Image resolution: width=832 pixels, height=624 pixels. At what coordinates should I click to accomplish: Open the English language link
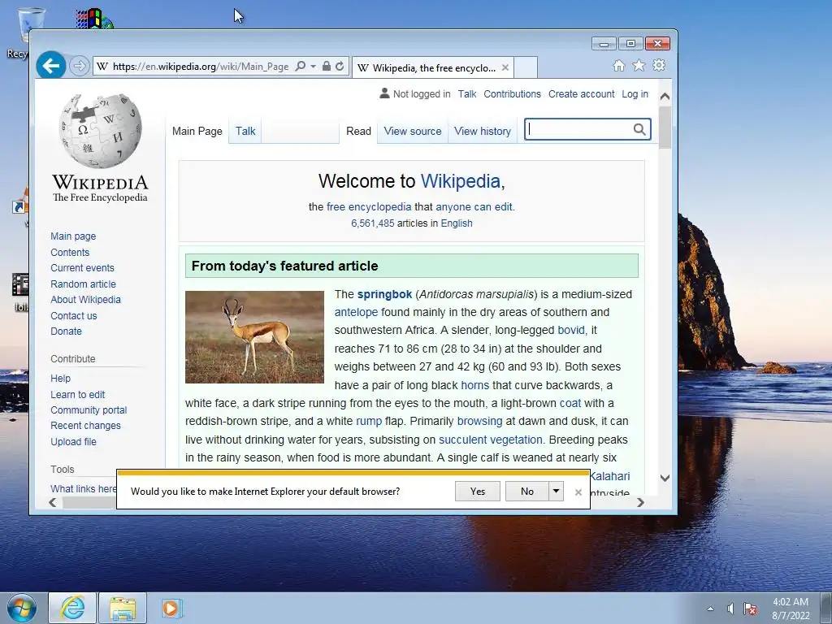pos(457,223)
